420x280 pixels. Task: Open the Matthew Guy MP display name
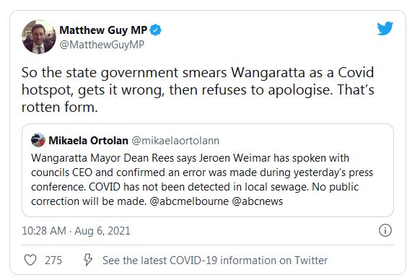(x=103, y=30)
